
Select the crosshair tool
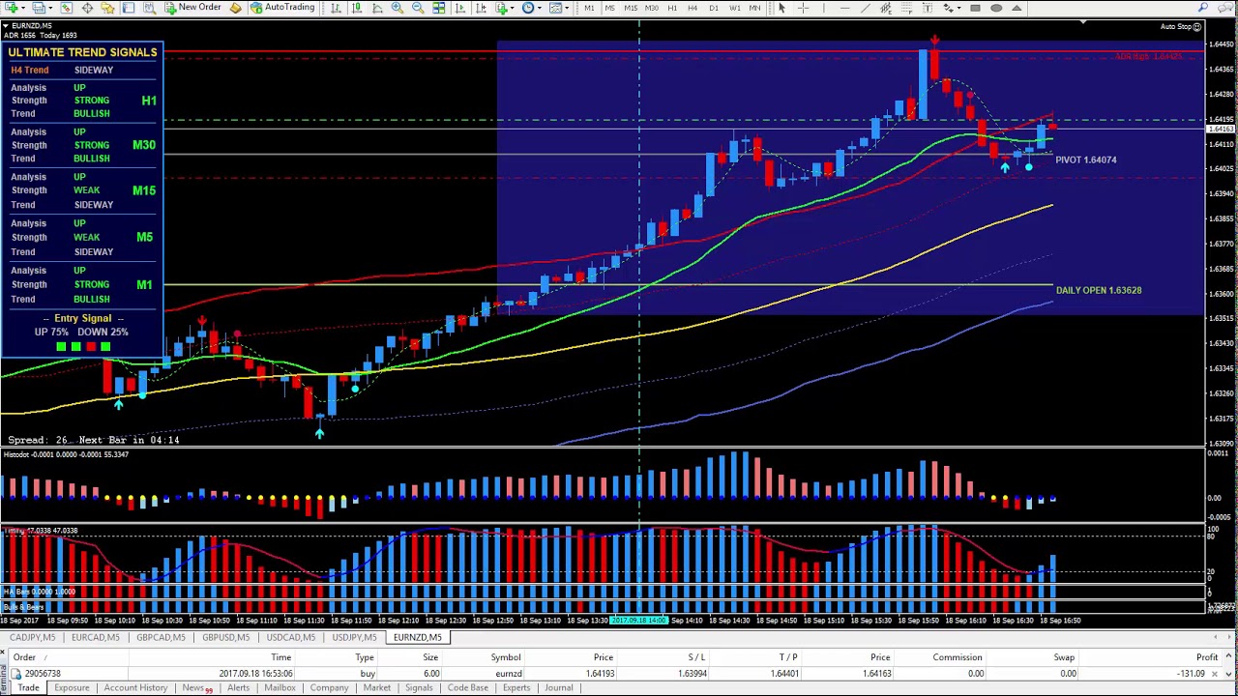804,8
